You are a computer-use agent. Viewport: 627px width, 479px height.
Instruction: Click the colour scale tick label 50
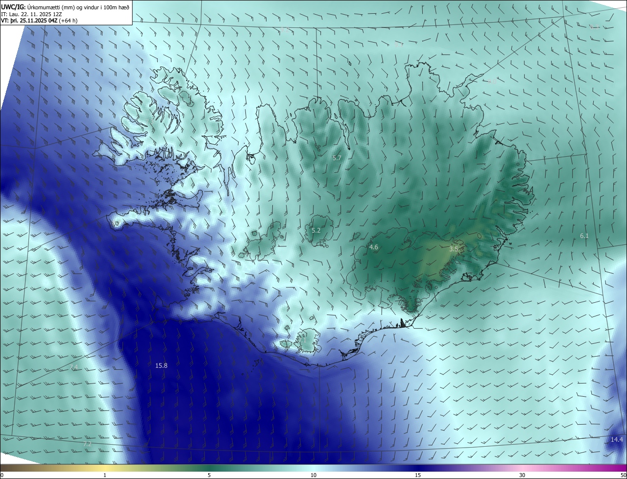tap(623, 475)
